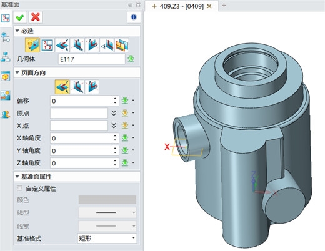Collapse the 基准面属性 section

pyautogui.click(x=17, y=177)
